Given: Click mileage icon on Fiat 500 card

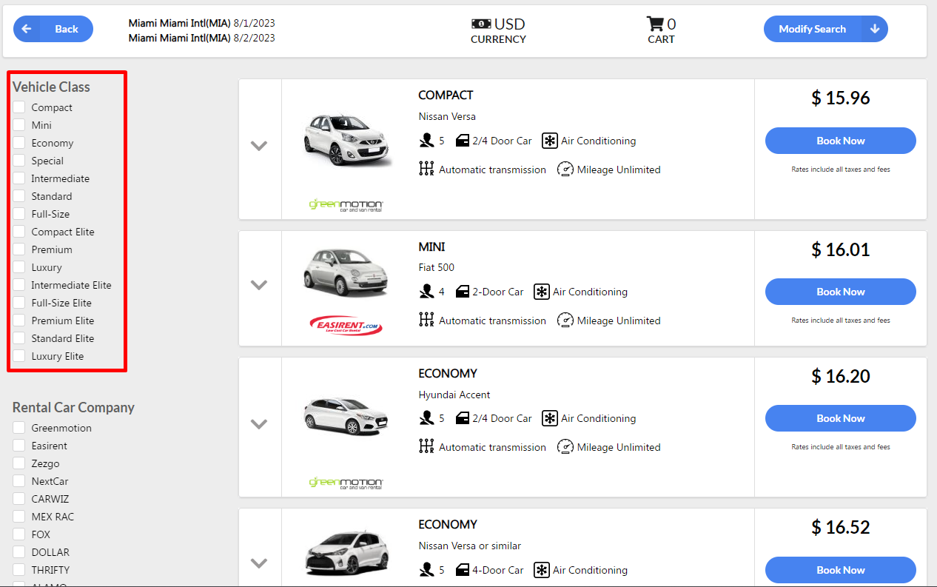Looking at the screenshot, I should coord(565,320).
